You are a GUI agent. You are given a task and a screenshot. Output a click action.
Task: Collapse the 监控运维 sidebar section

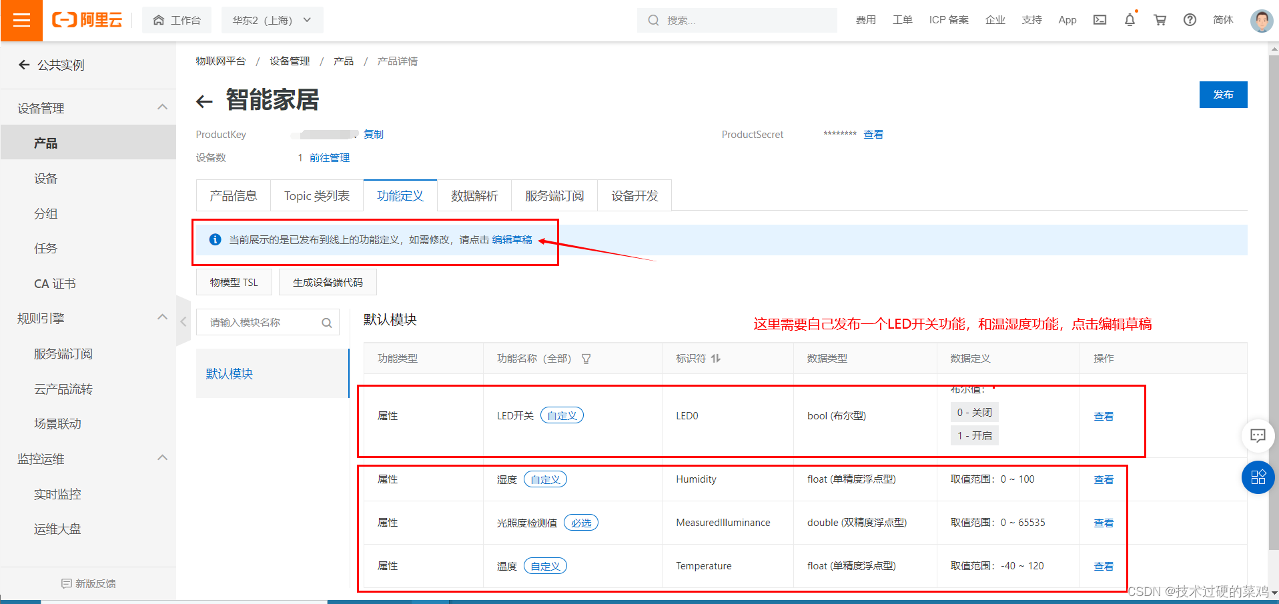pyautogui.click(x=162, y=458)
